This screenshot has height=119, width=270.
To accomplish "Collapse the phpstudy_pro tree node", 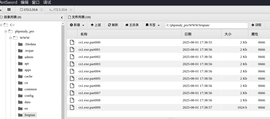I will 6,31.
